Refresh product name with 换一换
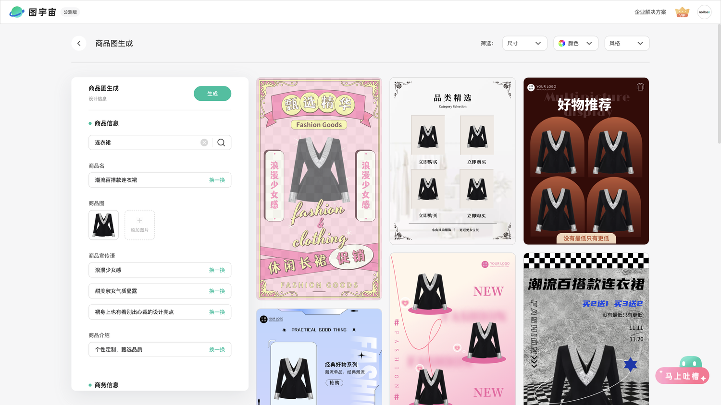This screenshot has height=405, width=721. [x=217, y=180]
